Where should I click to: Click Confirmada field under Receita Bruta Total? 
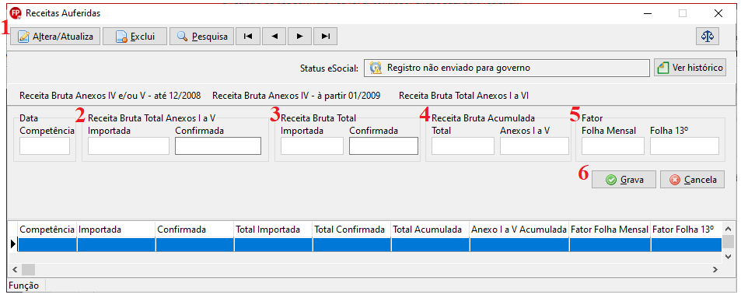pos(384,146)
